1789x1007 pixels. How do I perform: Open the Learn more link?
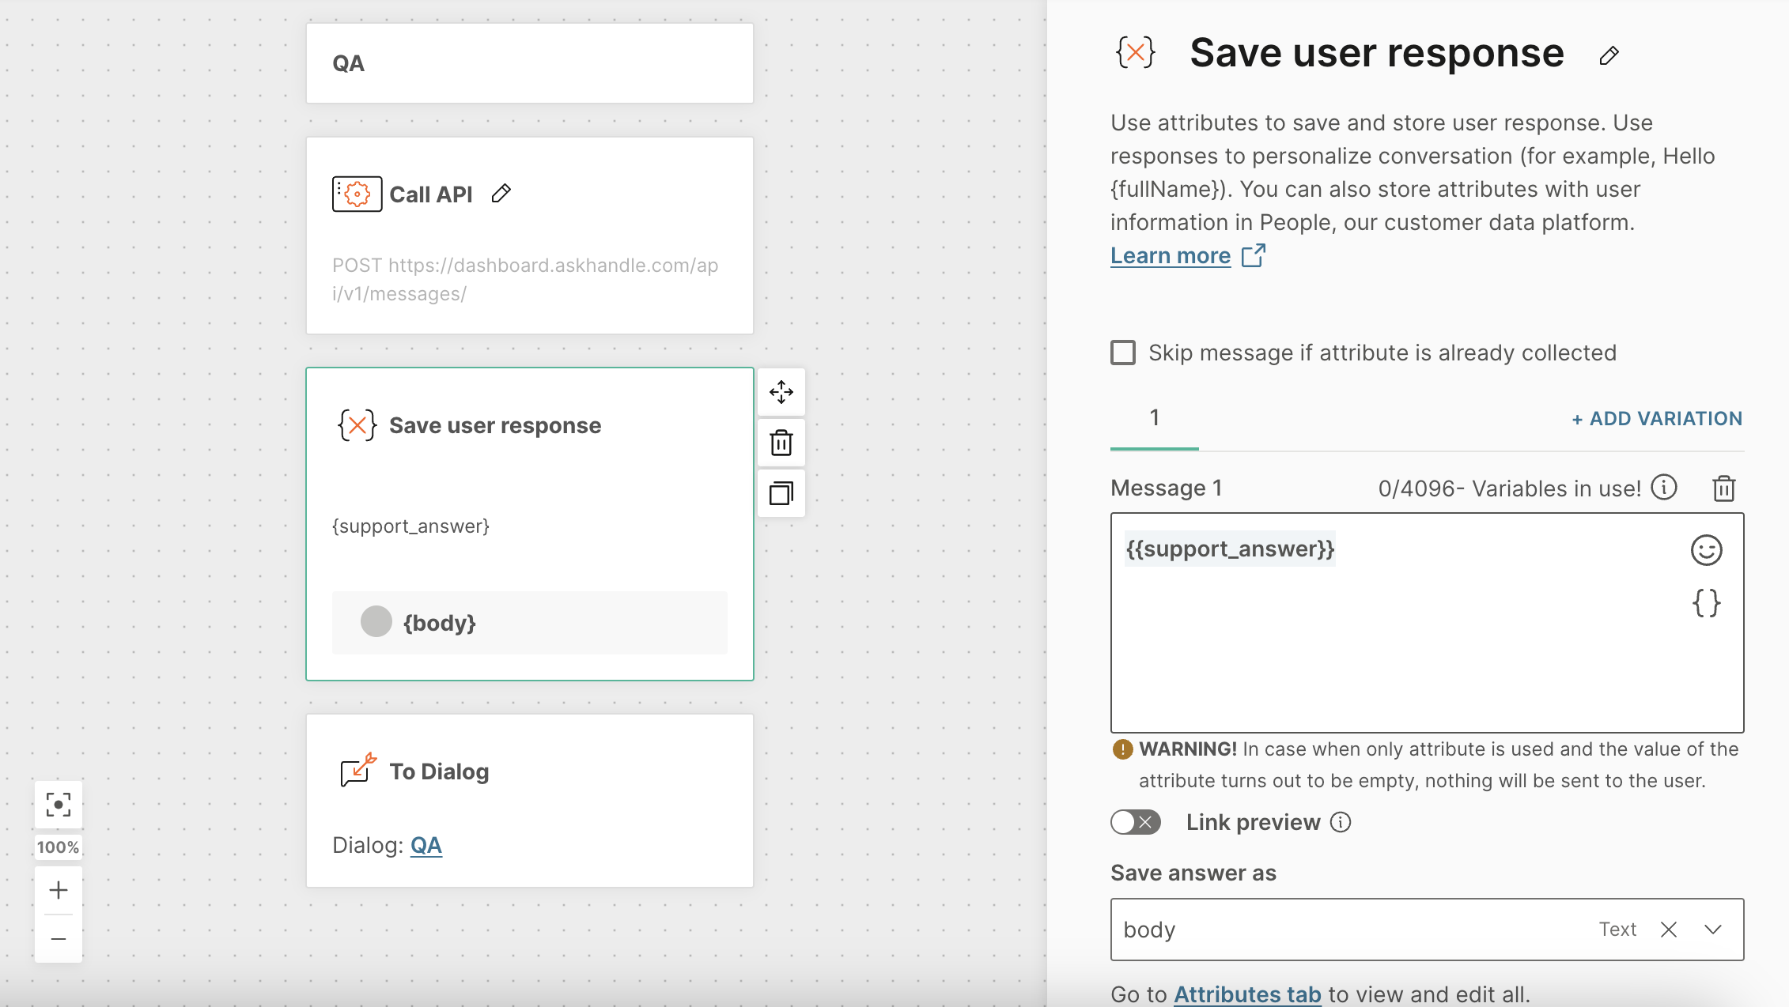pyautogui.click(x=1171, y=255)
